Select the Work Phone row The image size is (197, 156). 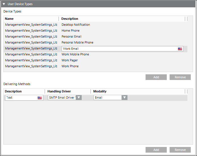coord(70,66)
